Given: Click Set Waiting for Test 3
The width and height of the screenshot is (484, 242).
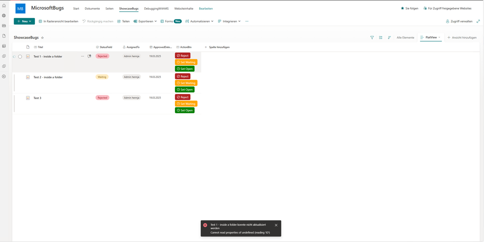Looking at the screenshot, I should pos(186,104).
